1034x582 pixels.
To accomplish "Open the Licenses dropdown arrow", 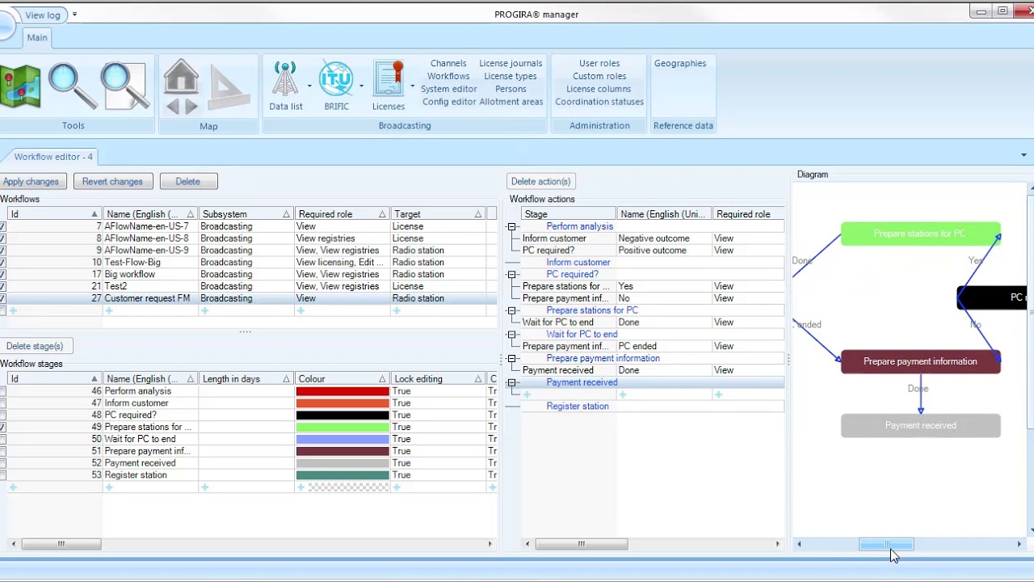I will pyautogui.click(x=412, y=86).
